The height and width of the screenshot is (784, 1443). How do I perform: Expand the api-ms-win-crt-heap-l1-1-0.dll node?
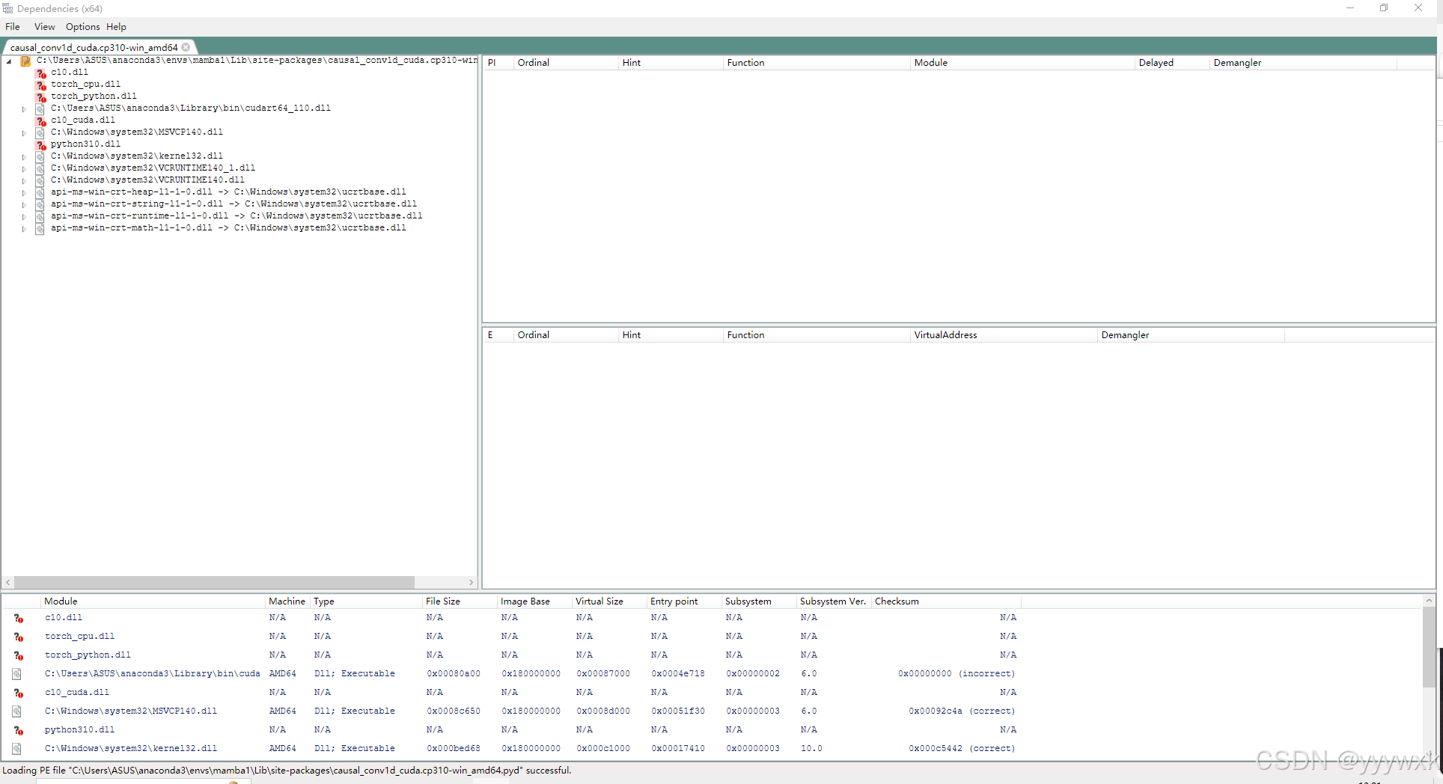point(24,193)
